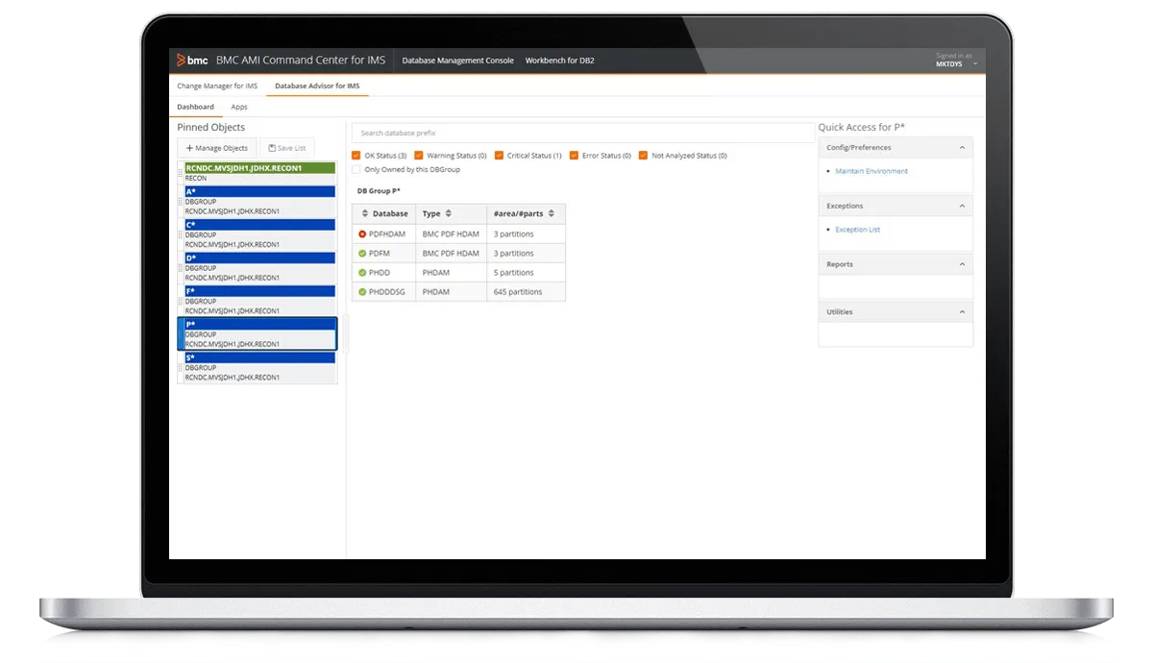Grab the drag handle of the RECON pinned object
This screenshot has height=663, width=1153.
181,173
